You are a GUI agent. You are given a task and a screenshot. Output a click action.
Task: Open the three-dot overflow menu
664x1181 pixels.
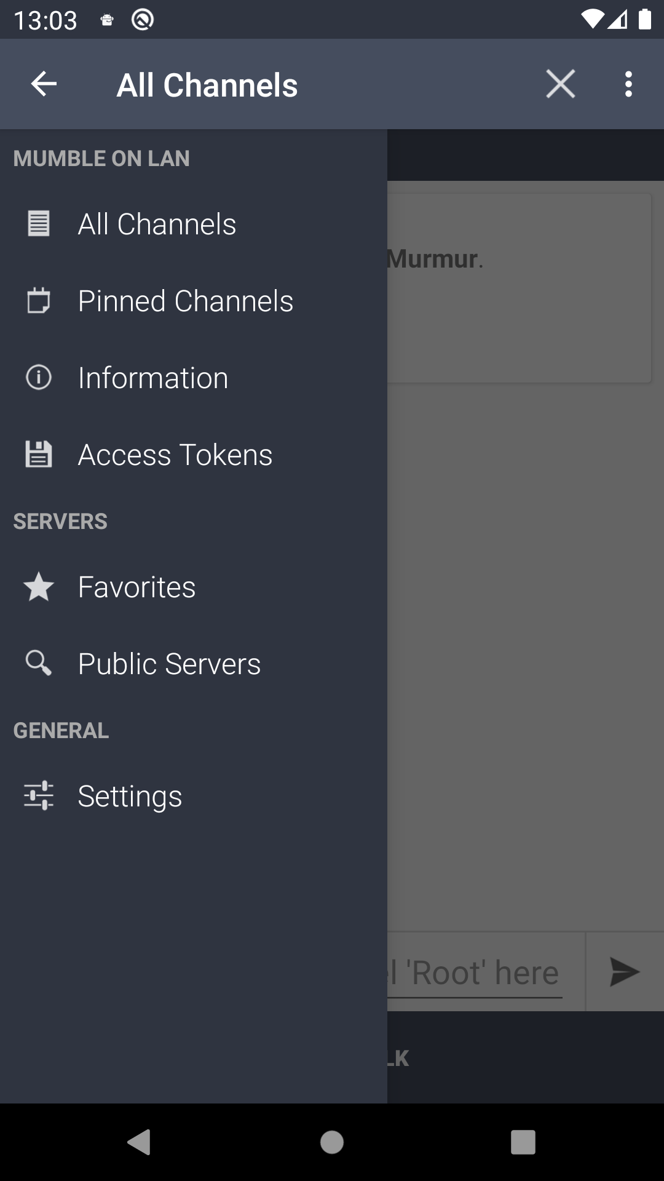coord(628,84)
